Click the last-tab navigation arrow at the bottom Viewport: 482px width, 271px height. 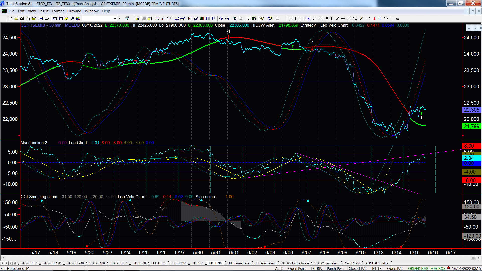[15, 263]
